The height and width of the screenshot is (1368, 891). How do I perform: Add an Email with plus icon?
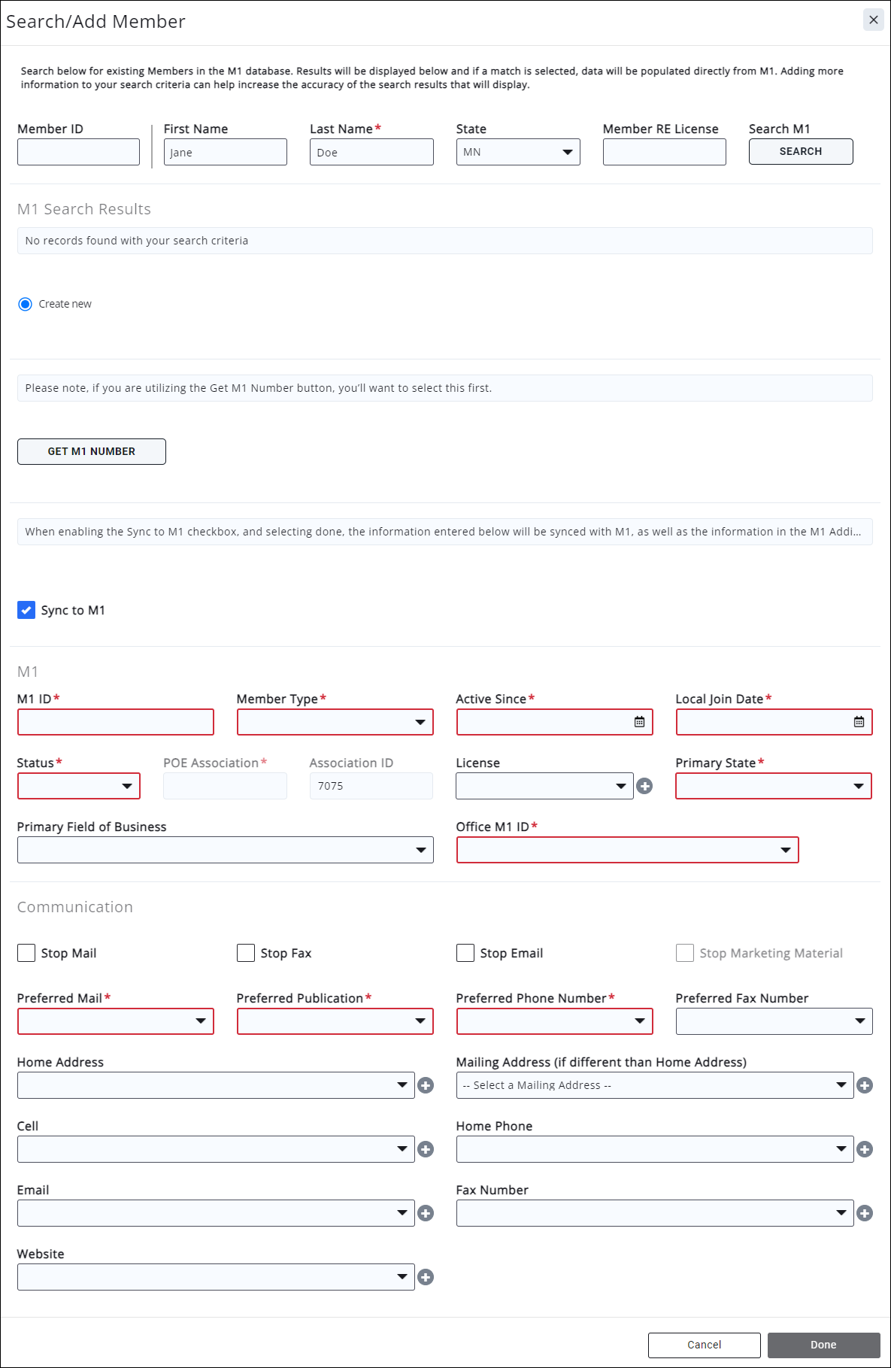(426, 1213)
